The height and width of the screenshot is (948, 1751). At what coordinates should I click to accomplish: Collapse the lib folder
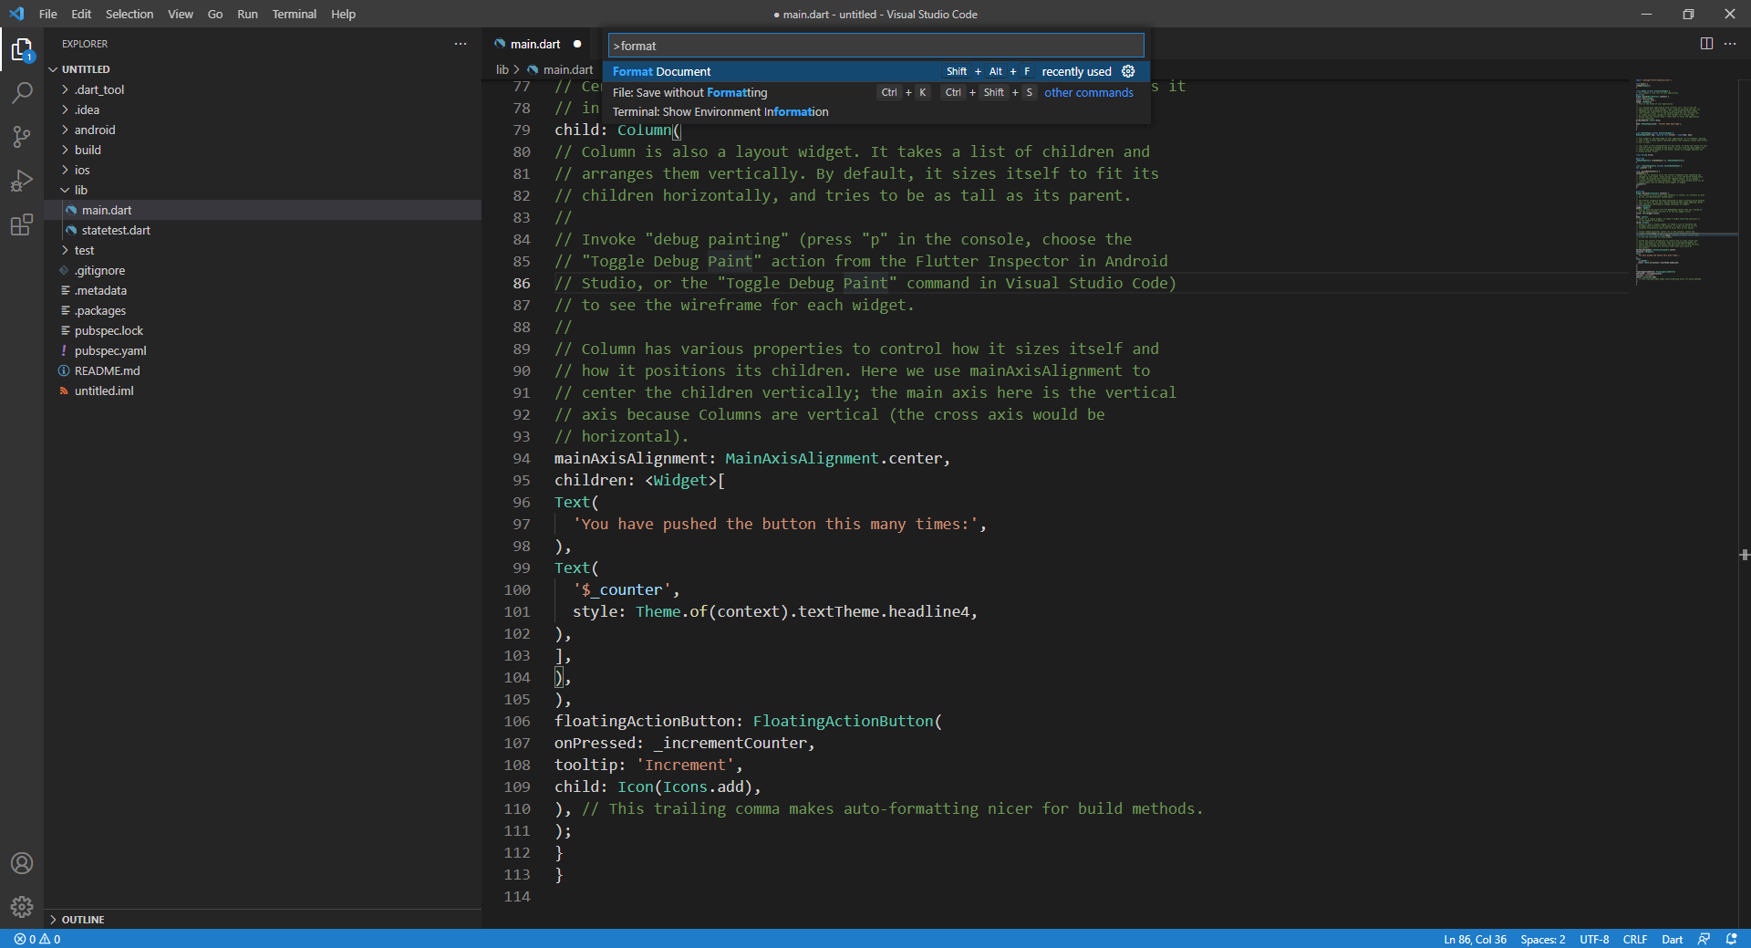[x=65, y=190]
